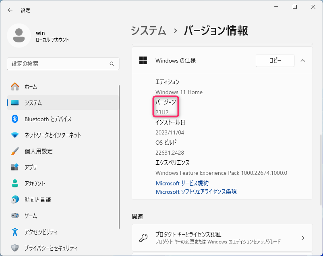323x256 pixels.
Task: Click the 23H2 version value
Action: [162, 112]
